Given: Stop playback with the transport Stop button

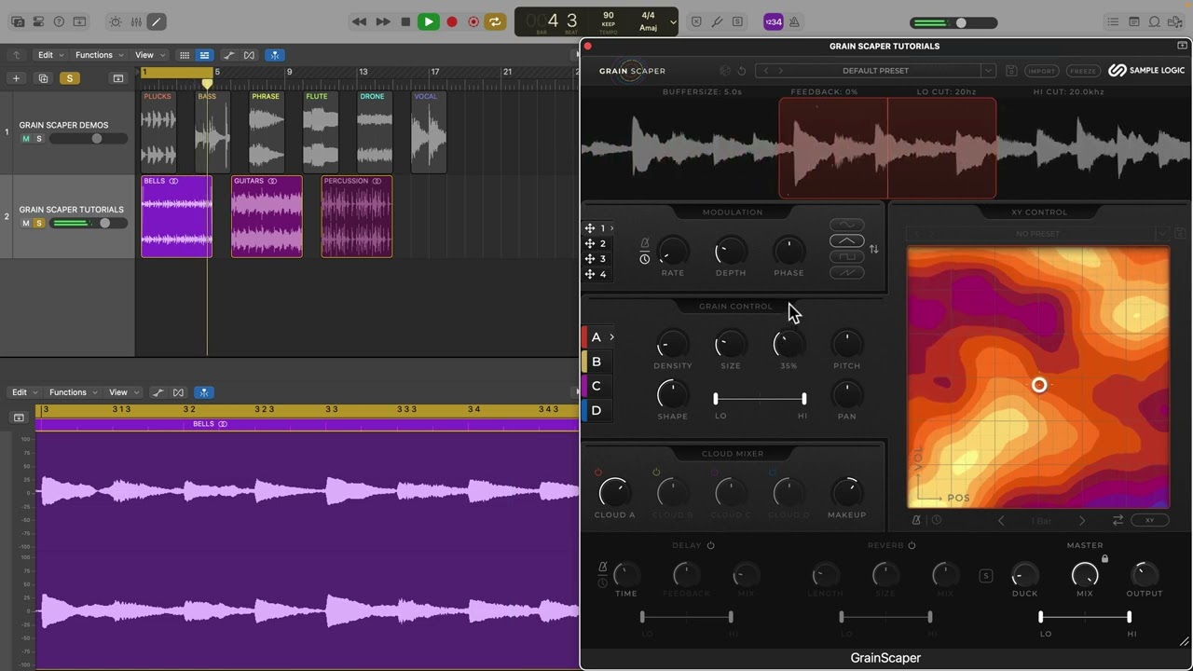Looking at the screenshot, I should click(405, 22).
